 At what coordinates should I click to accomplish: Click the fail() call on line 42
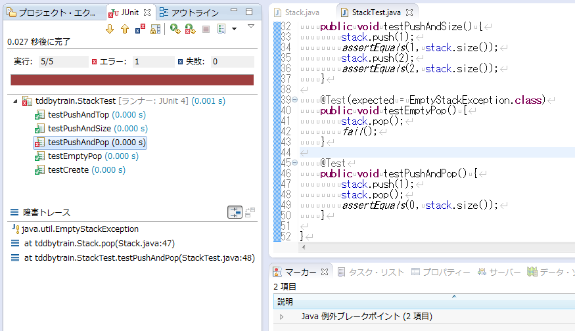[360, 131]
